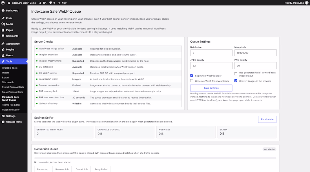
Task: Focus the JPEG quality input field
Action: pyautogui.click(x=211, y=66)
